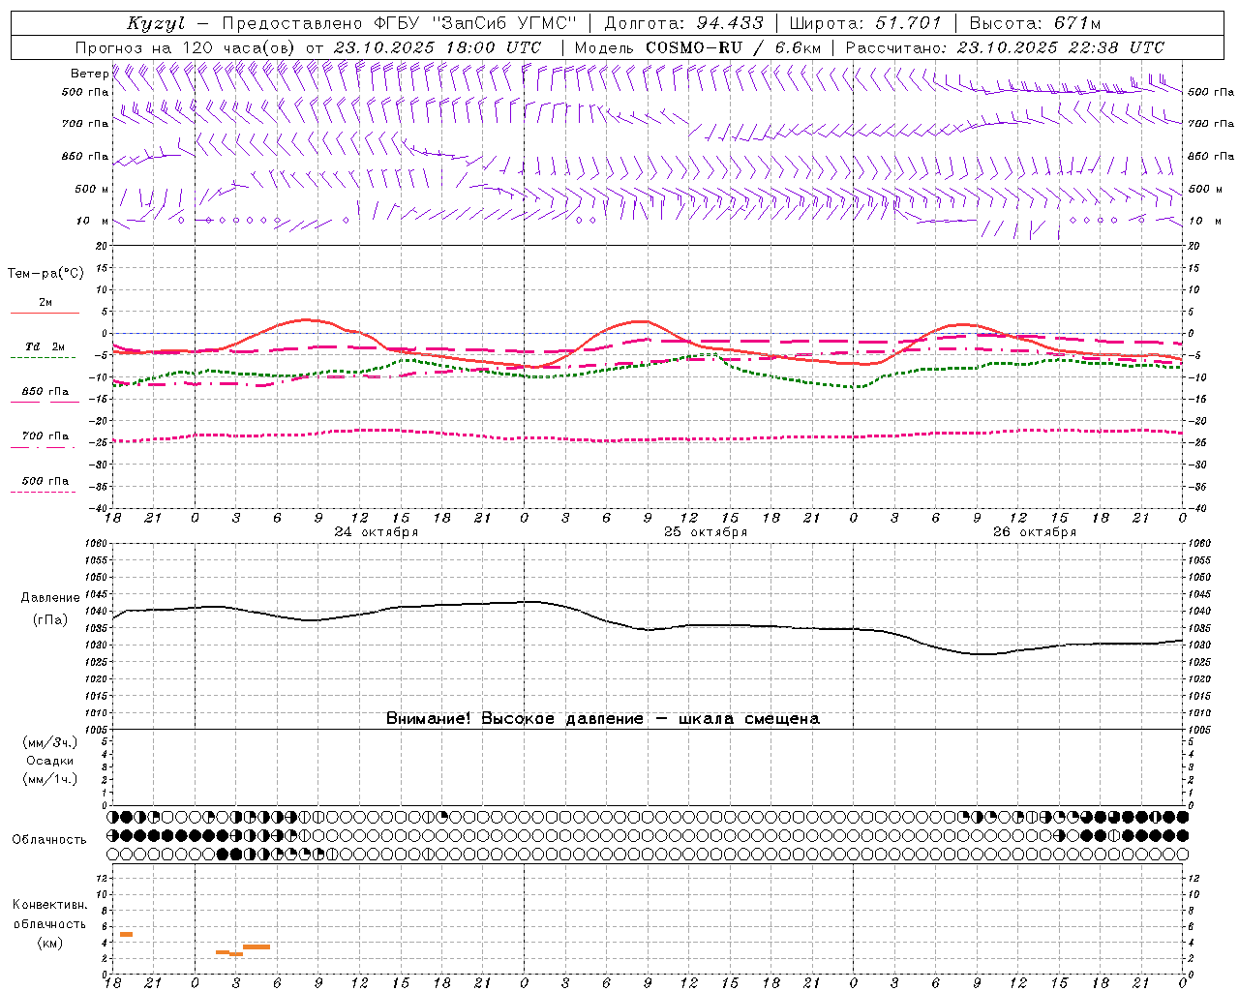
Task: Click the "Модель COSMO-RU / 6.6км" text
Action: [698, 47]
